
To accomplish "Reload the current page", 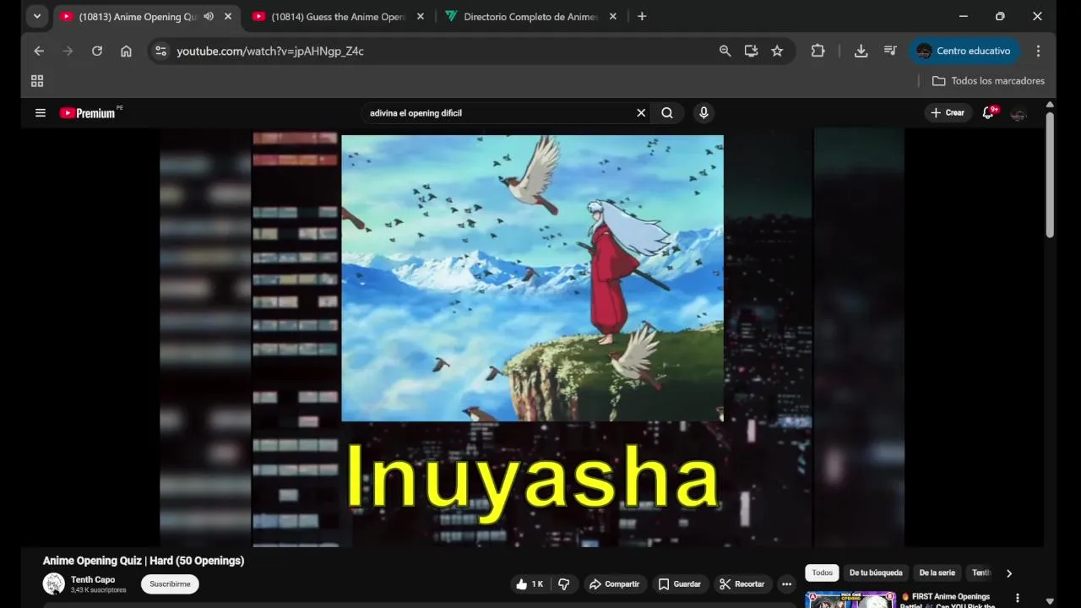I will [x=97, y=51].
